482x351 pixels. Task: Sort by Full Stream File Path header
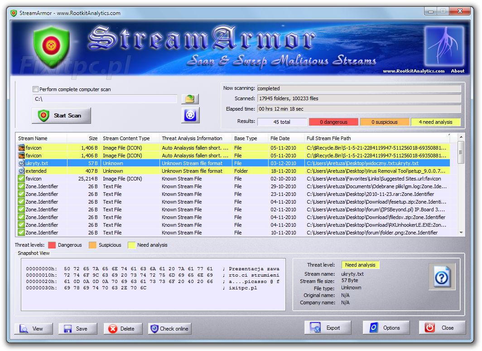pyautogui.click(x=378, y=138)
